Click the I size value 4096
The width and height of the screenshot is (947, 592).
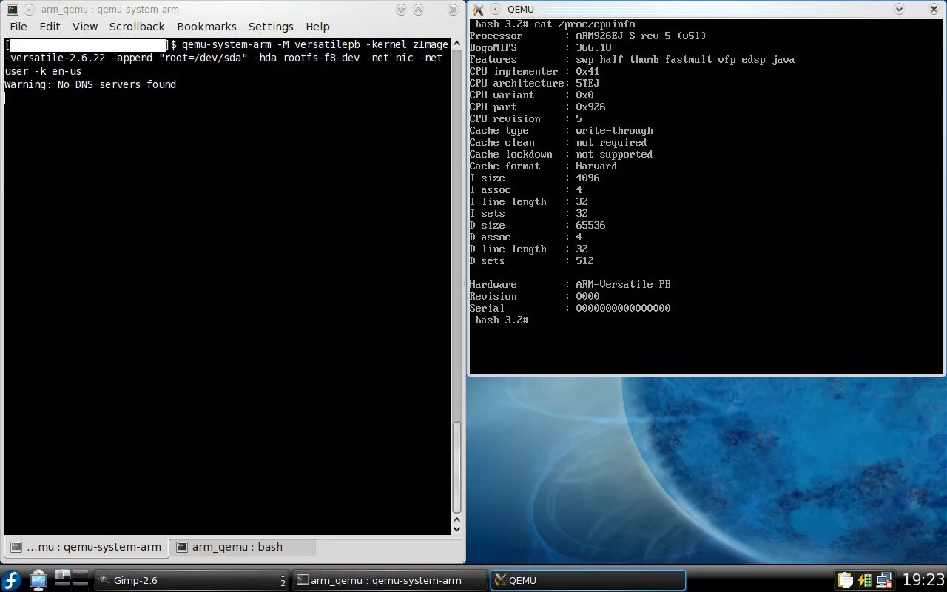pos(587,178)
